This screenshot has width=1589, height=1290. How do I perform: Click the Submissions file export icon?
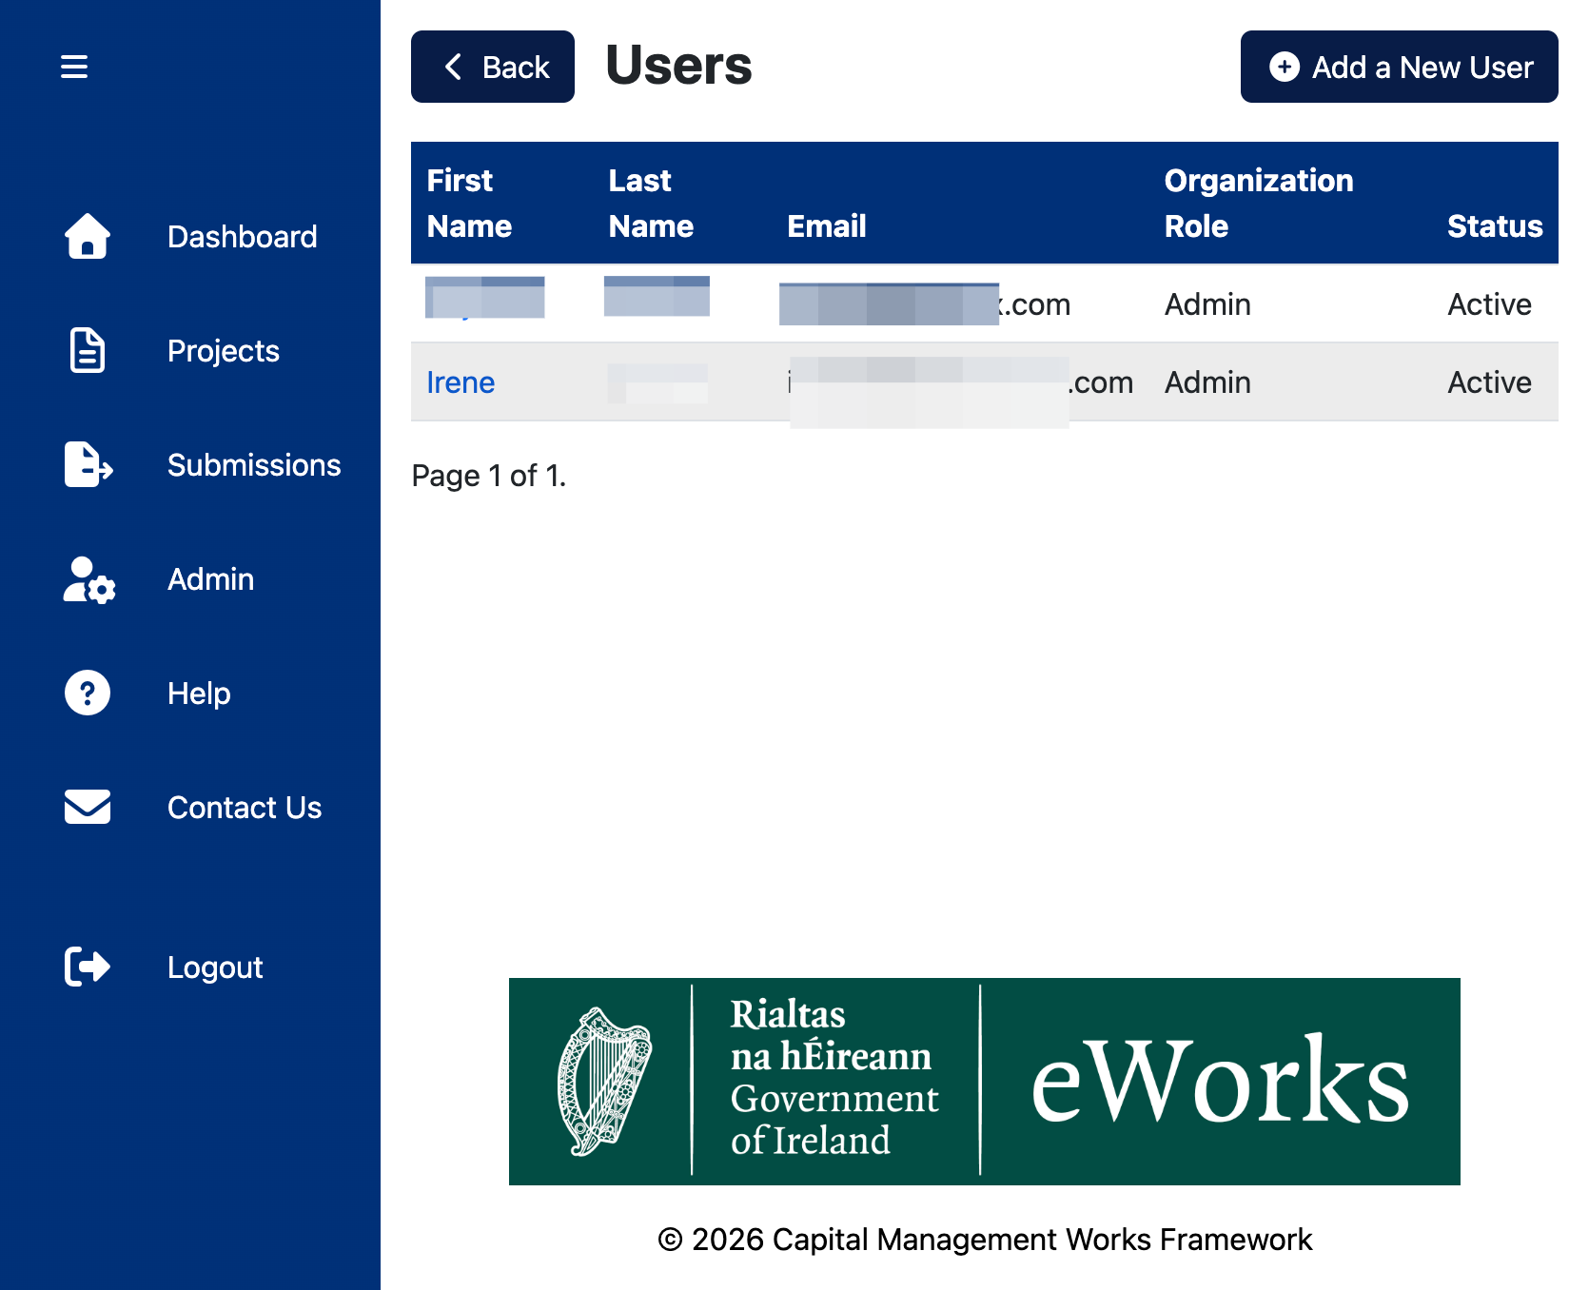[x=88, y=464]
